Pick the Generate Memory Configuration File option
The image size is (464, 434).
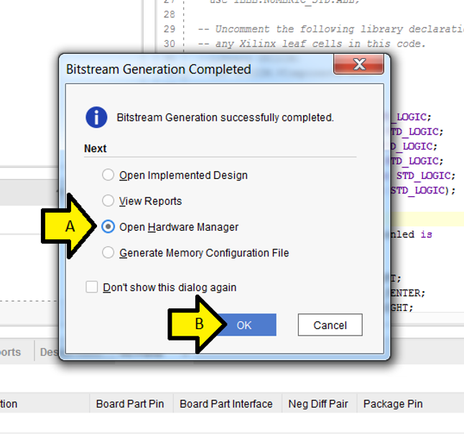tap(108, 253)
